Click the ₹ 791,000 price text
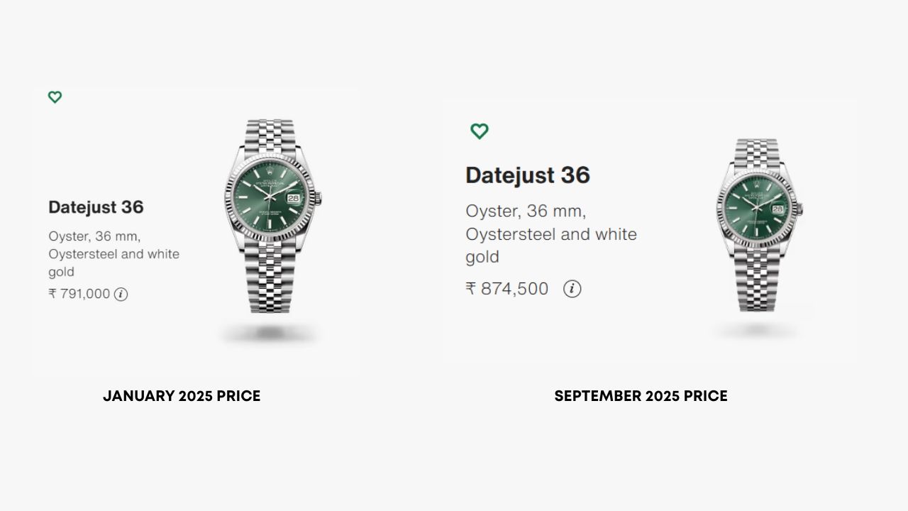Screen dimensions: 908x511 click(79, 294)
